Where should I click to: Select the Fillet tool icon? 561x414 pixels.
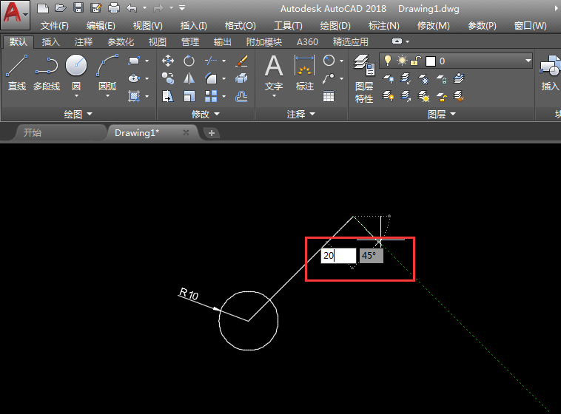(211, 78)
